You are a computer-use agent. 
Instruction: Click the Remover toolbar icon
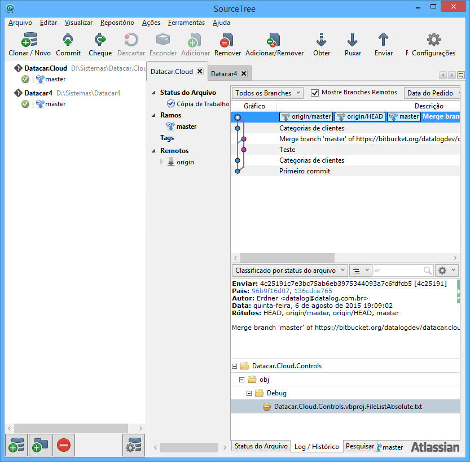[227, 40]
